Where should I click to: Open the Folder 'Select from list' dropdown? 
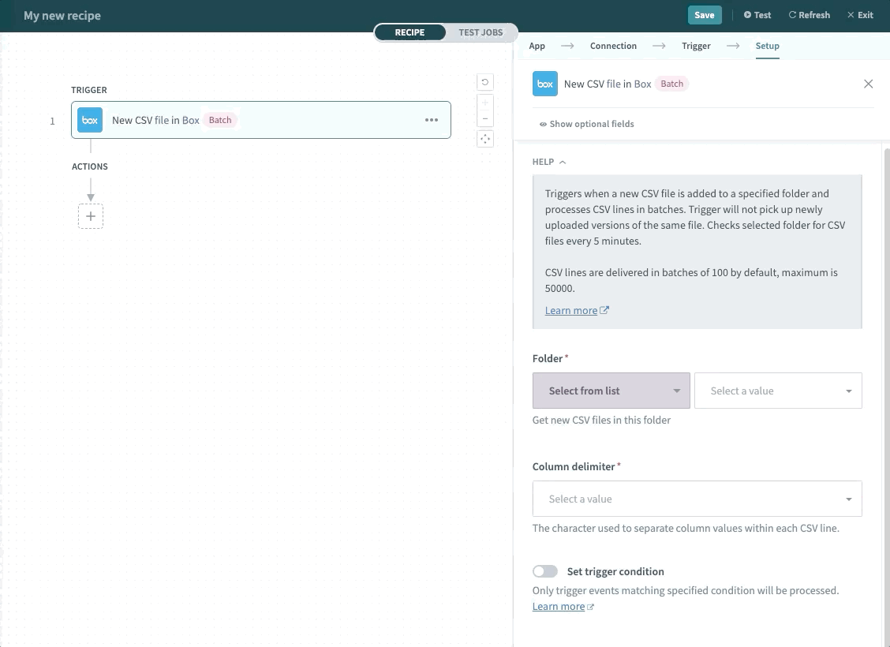(611, 390)
